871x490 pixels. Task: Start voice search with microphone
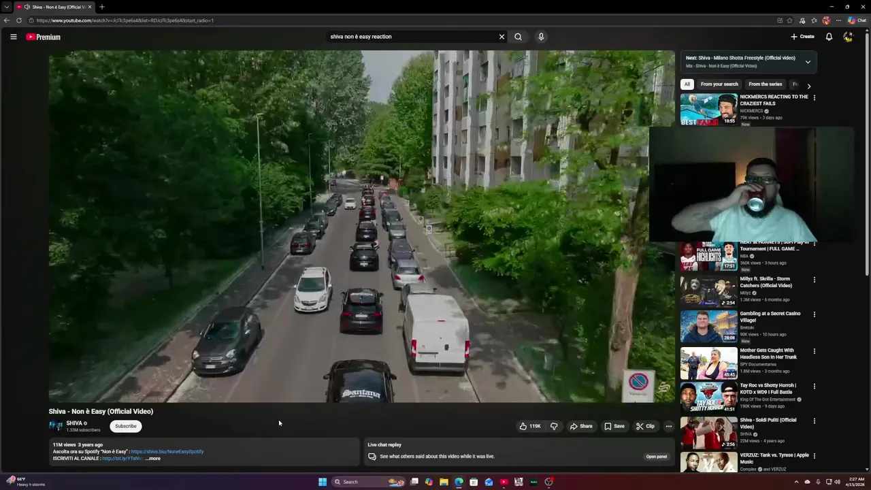click(x=541, y=37)
